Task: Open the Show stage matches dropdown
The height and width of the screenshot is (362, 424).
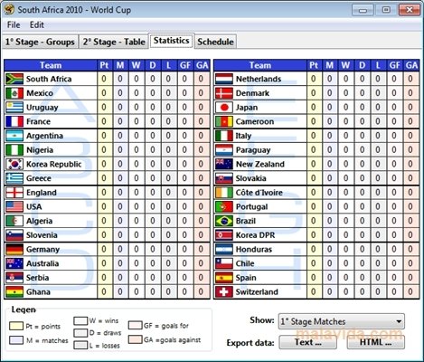Action: point(342,321)
